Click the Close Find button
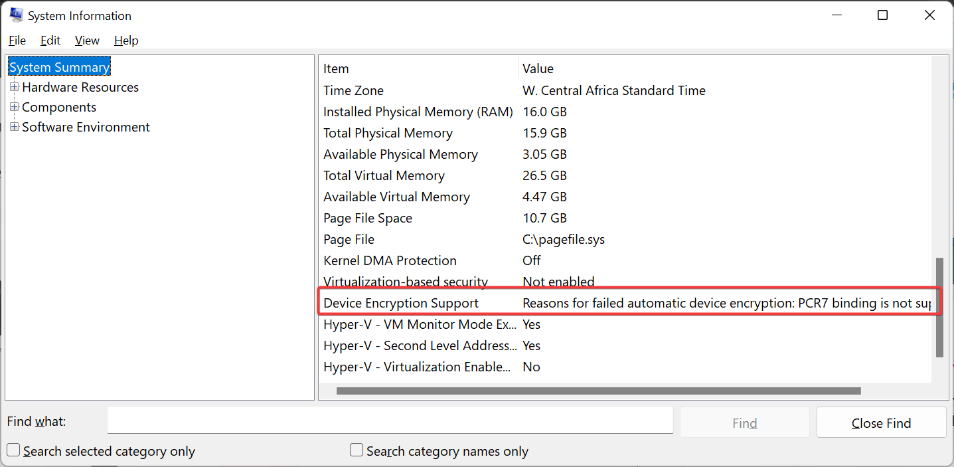954x467 pixels. [x=881, y=423]
